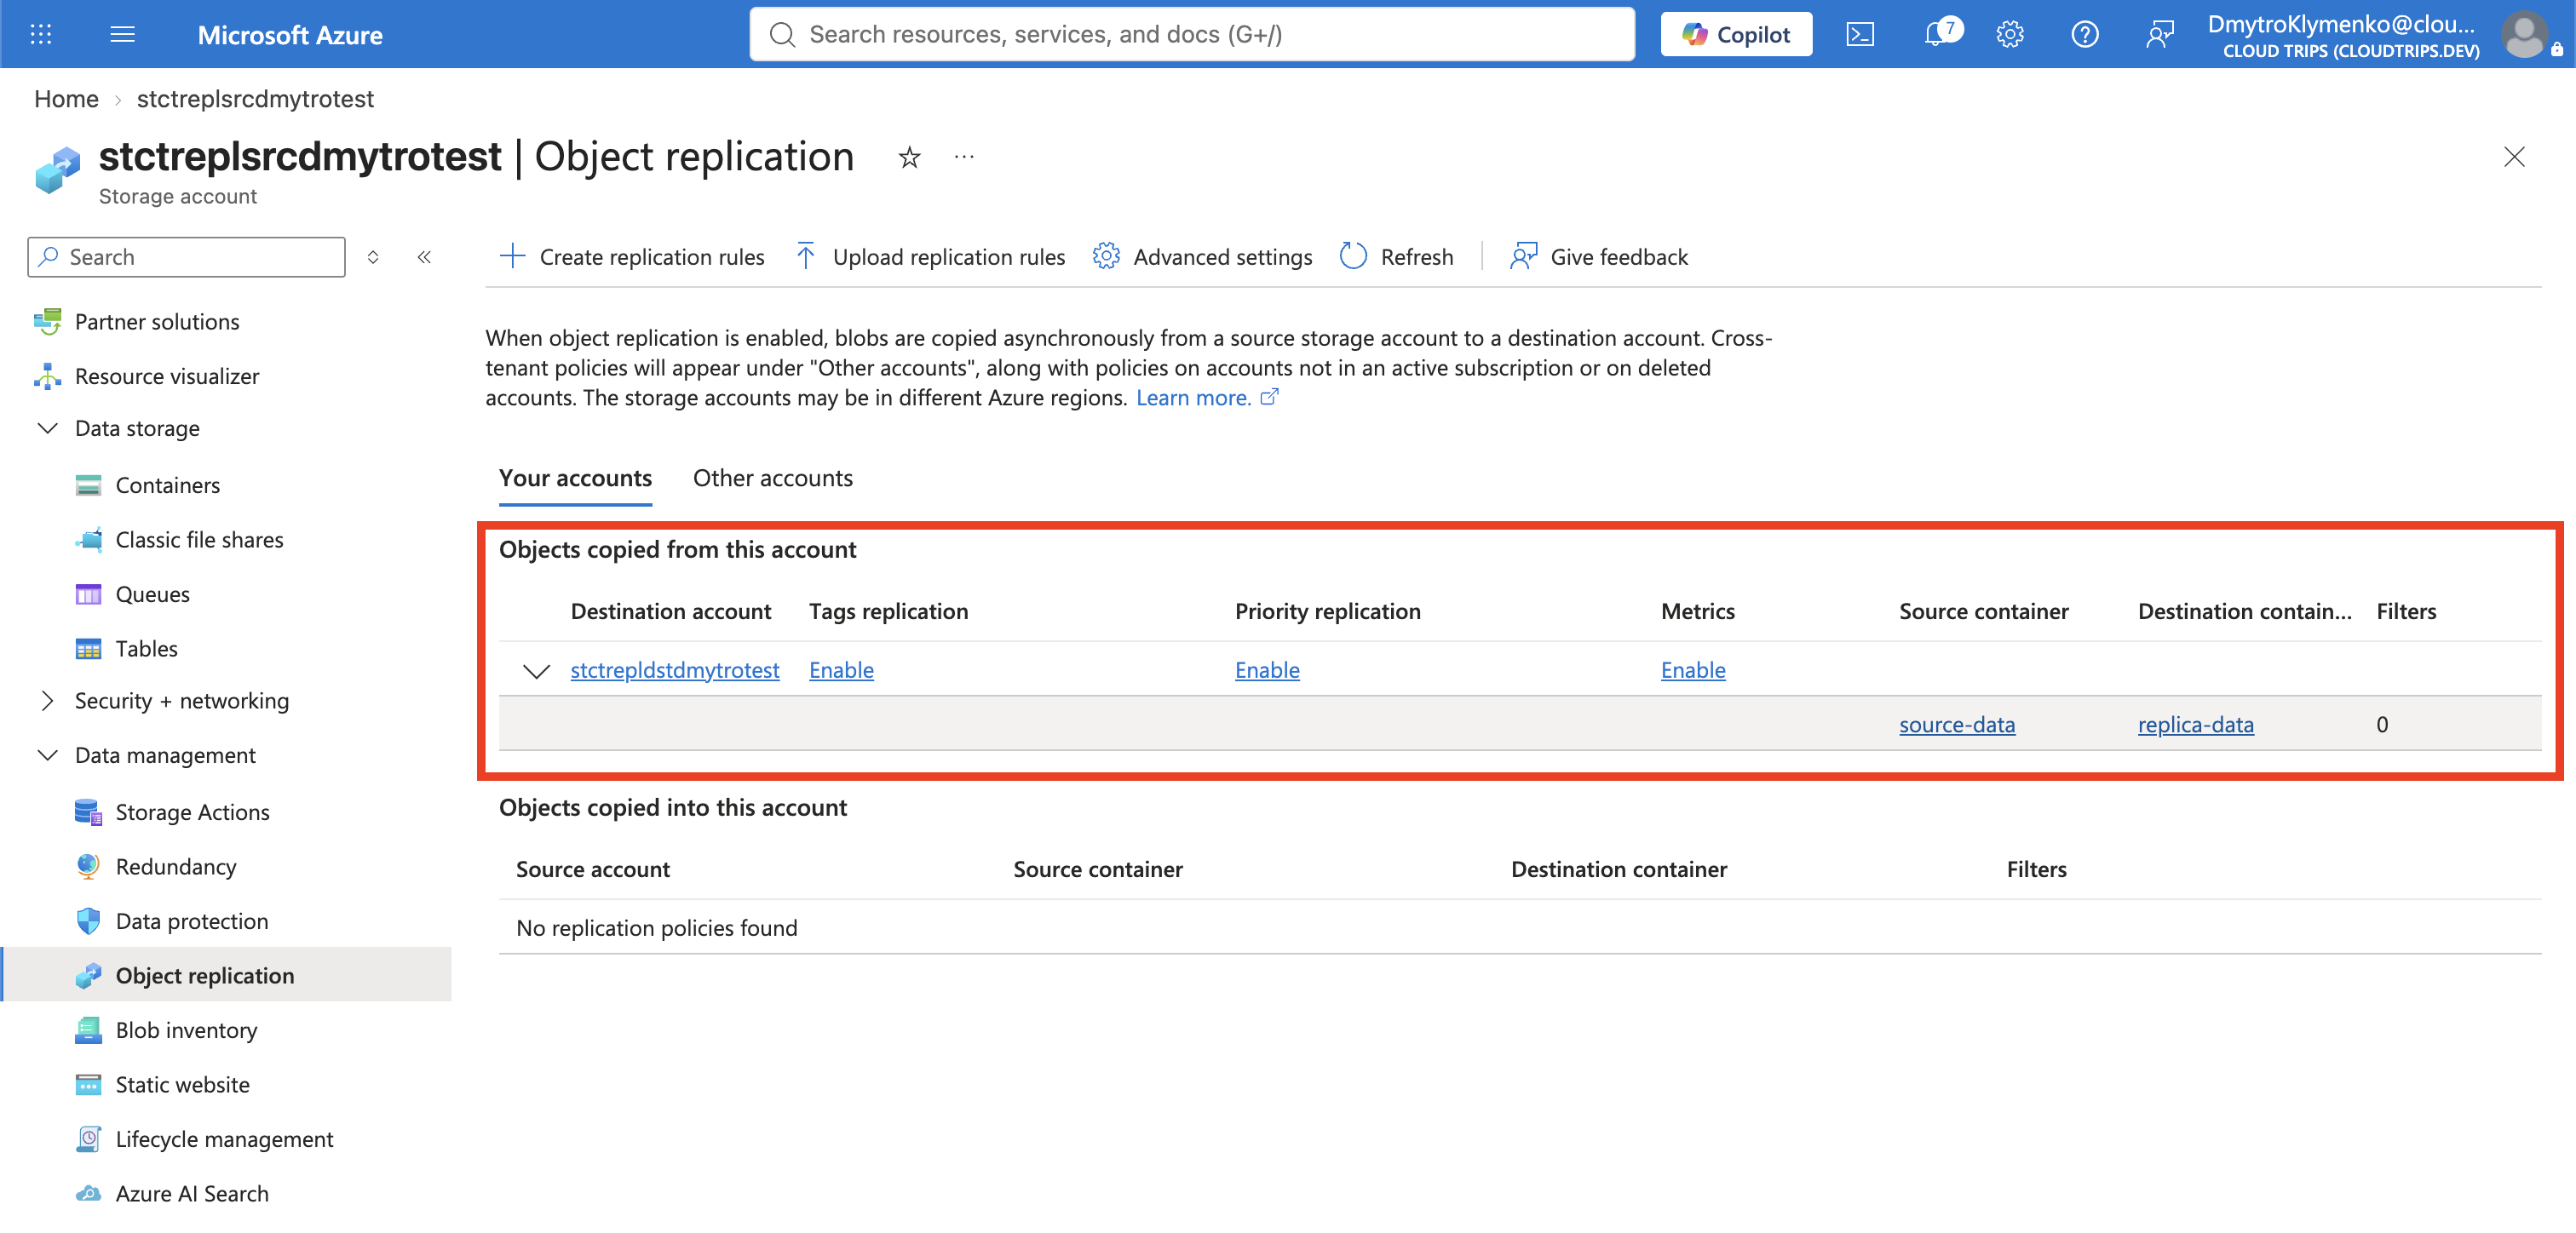
Task: Open the help question mark icon
Action: 2085,34
